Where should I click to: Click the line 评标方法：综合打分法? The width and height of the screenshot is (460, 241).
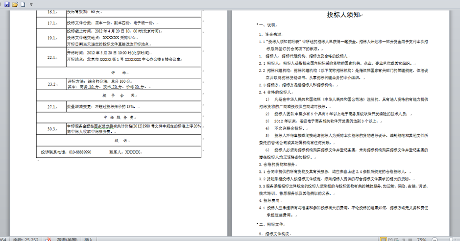tap(100, 81)
